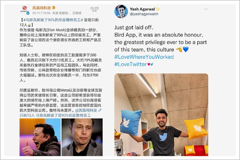Viewport: 240px width, 160px height.
Task: Open the frowning Musk photo thumbnail
Action: pyautogui.click(x=82, y=137)
